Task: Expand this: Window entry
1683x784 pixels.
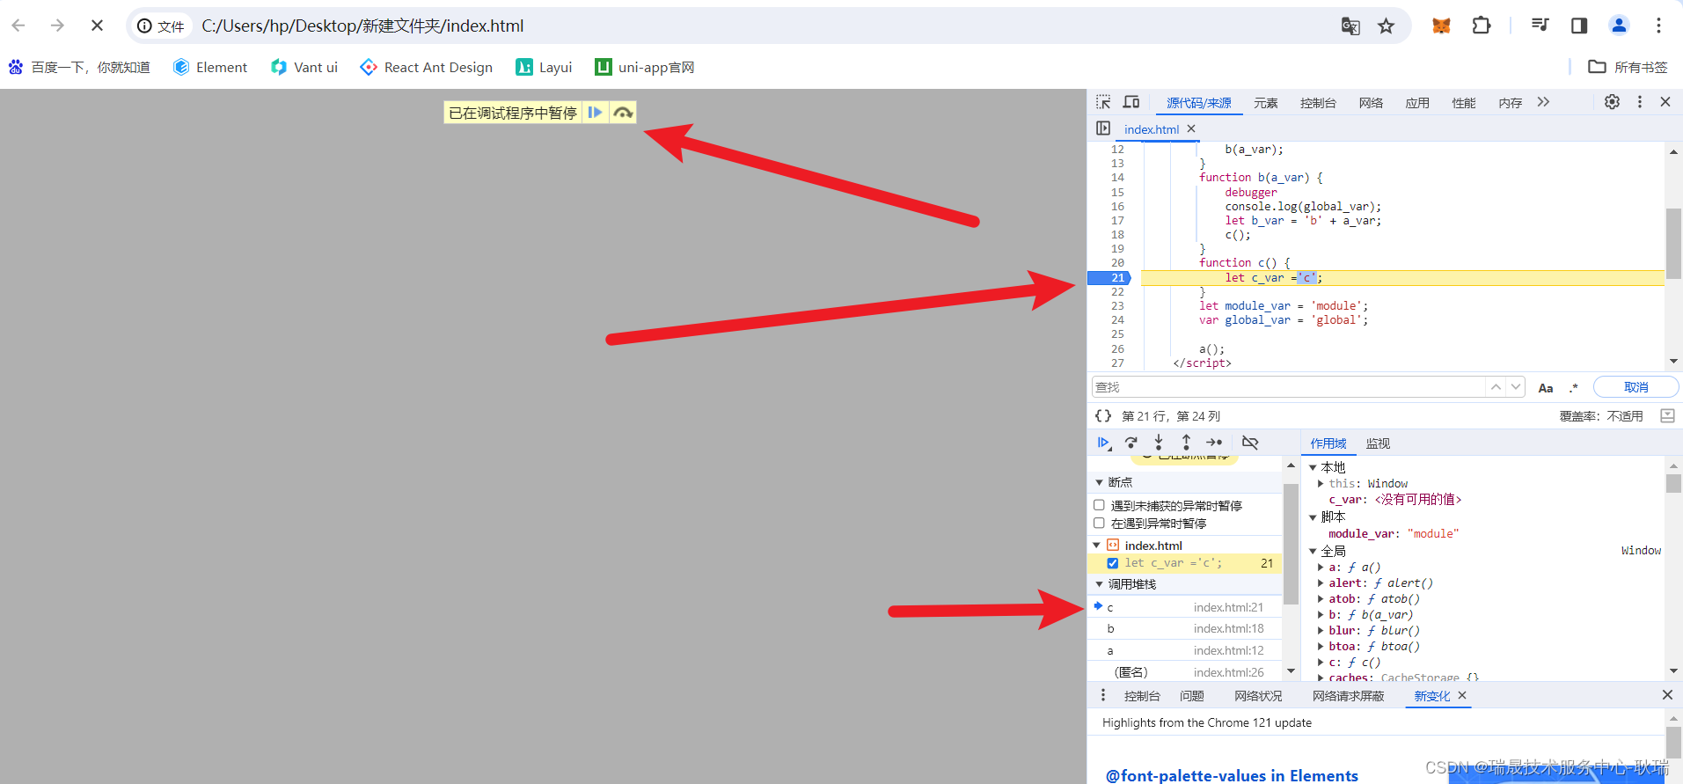Action: coord(1321,483)
